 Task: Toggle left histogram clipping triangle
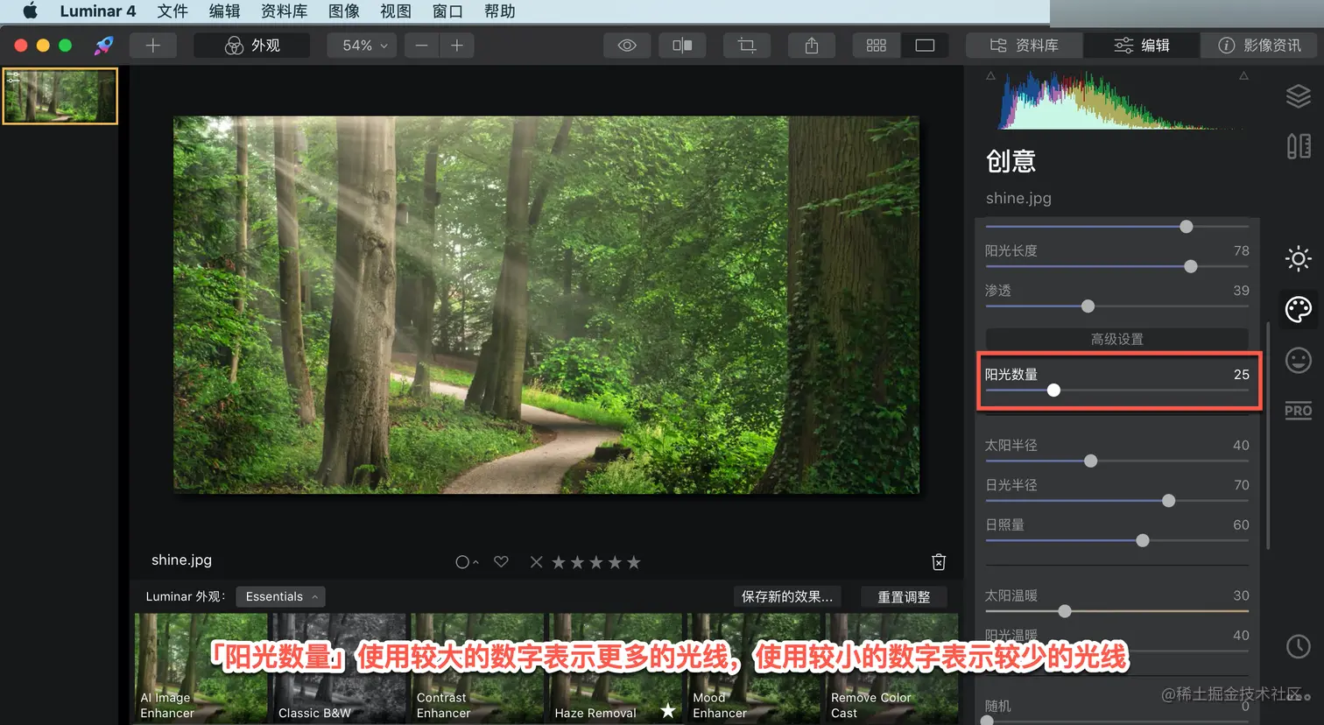point(990,76)
